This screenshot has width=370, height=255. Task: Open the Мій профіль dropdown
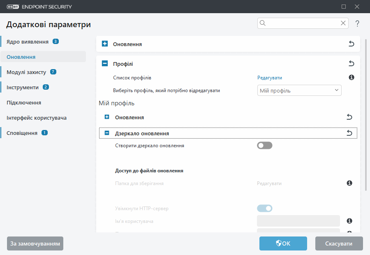[299, 90]
